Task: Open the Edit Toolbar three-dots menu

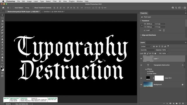Action: [2, 64]
